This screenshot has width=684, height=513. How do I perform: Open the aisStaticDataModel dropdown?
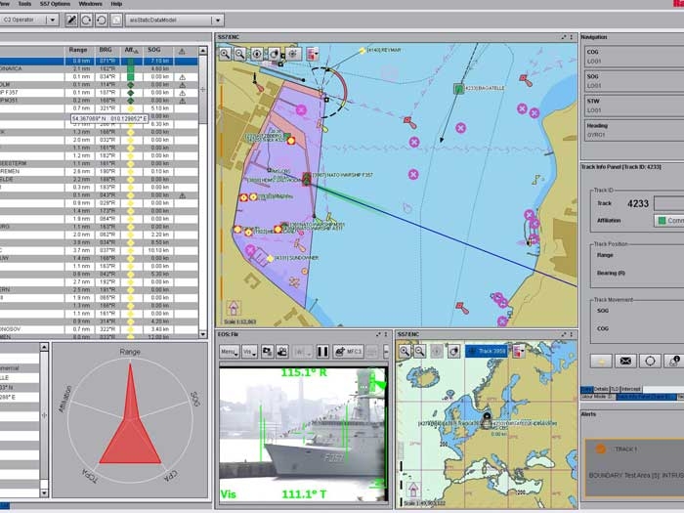175,21
